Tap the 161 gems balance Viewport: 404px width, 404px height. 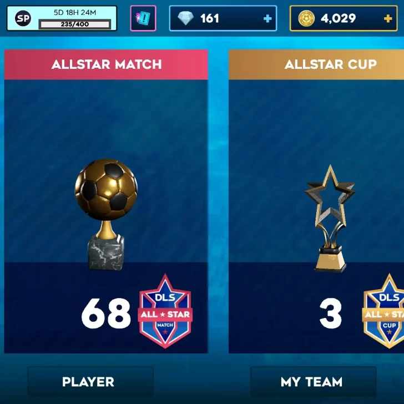[209, 18]
